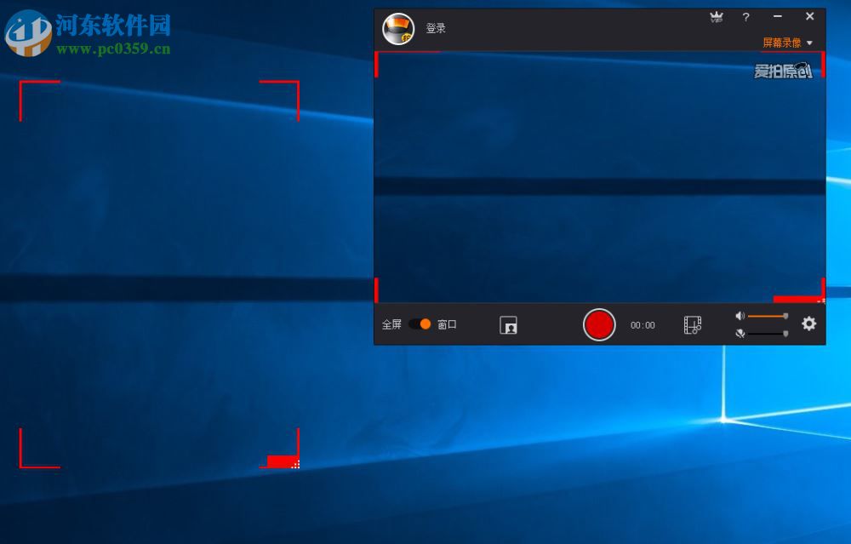Open help via the question mark icon
The image size is (851, 544).
pyautogui.click(x=745, y=17)
